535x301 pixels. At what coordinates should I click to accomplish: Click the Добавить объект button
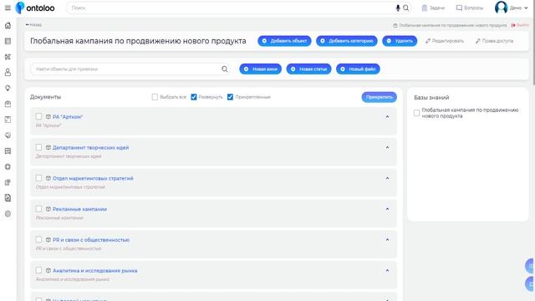[284, 41]
